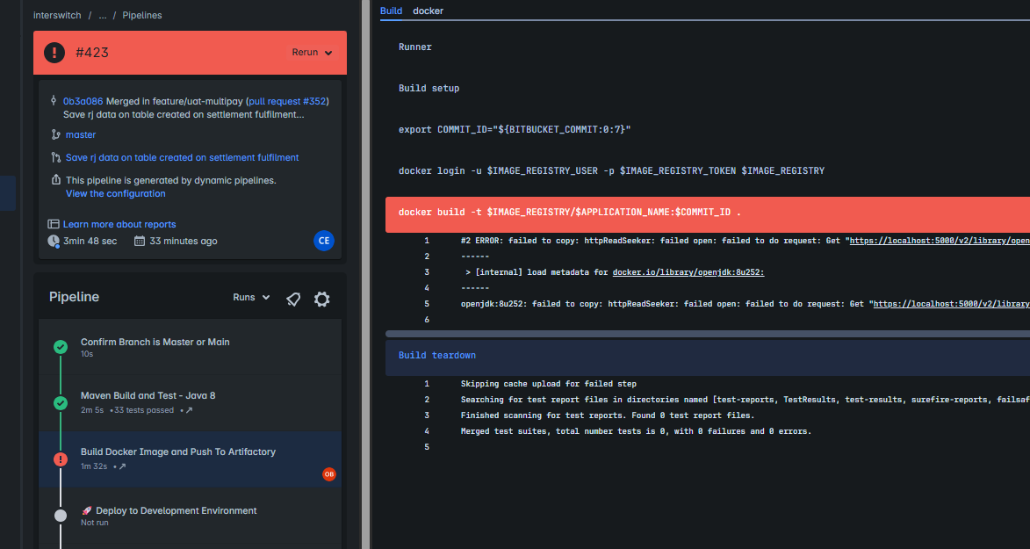Screen dimensions: 1030x549
Task: Click the reports icon beside Learn more
Action: (54, 224)
